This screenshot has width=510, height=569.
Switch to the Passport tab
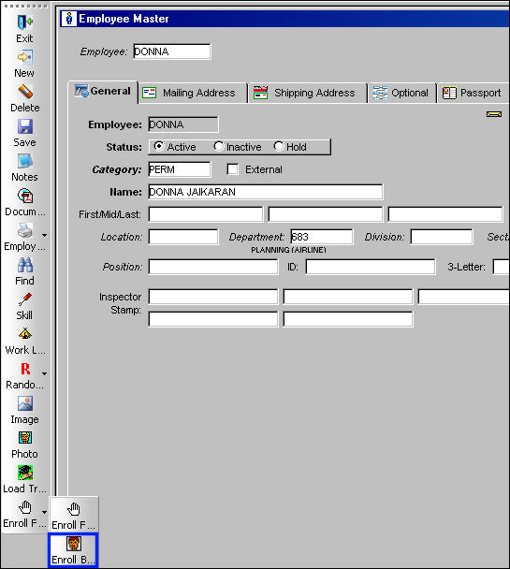click(474, 94)
